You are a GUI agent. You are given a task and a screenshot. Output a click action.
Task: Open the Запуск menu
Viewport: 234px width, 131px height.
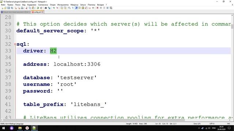click(83, 5)
